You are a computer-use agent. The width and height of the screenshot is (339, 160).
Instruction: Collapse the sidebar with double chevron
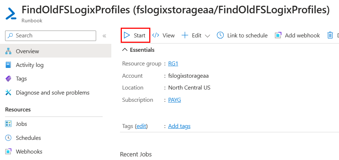tap(104, 36)
